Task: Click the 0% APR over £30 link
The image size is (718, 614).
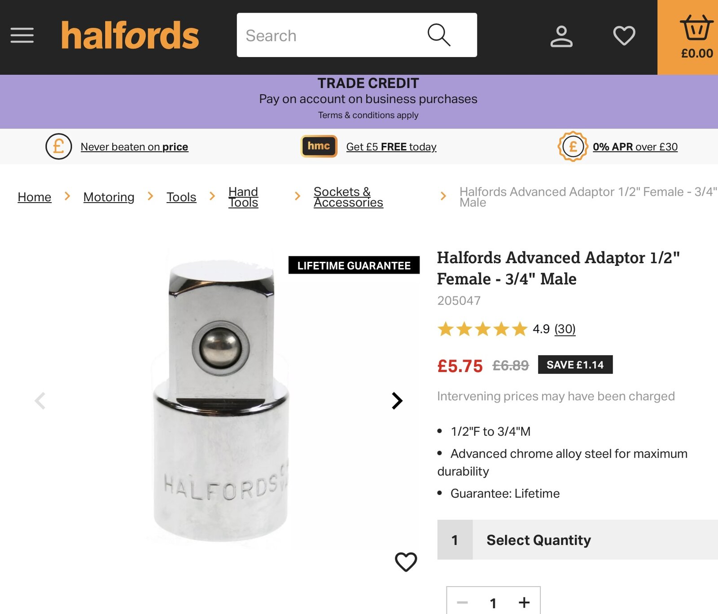Action: pyautogui.click(x=635, y=147)
